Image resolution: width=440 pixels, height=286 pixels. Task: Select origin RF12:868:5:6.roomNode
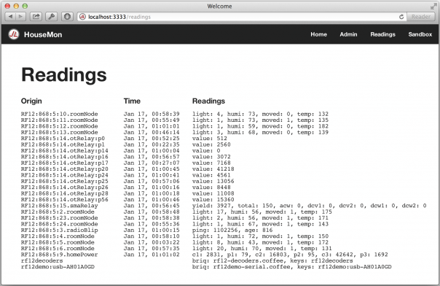point(58,249)
